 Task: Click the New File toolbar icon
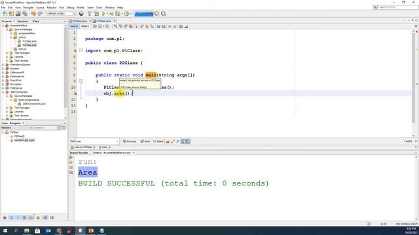[x=5, y=14]
